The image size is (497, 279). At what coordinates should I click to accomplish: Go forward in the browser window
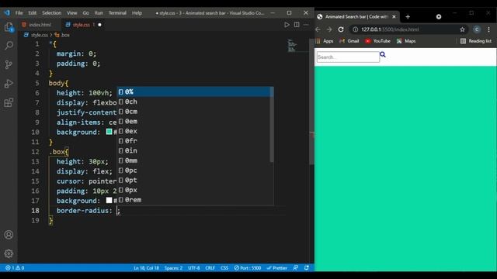coord(329,29)
